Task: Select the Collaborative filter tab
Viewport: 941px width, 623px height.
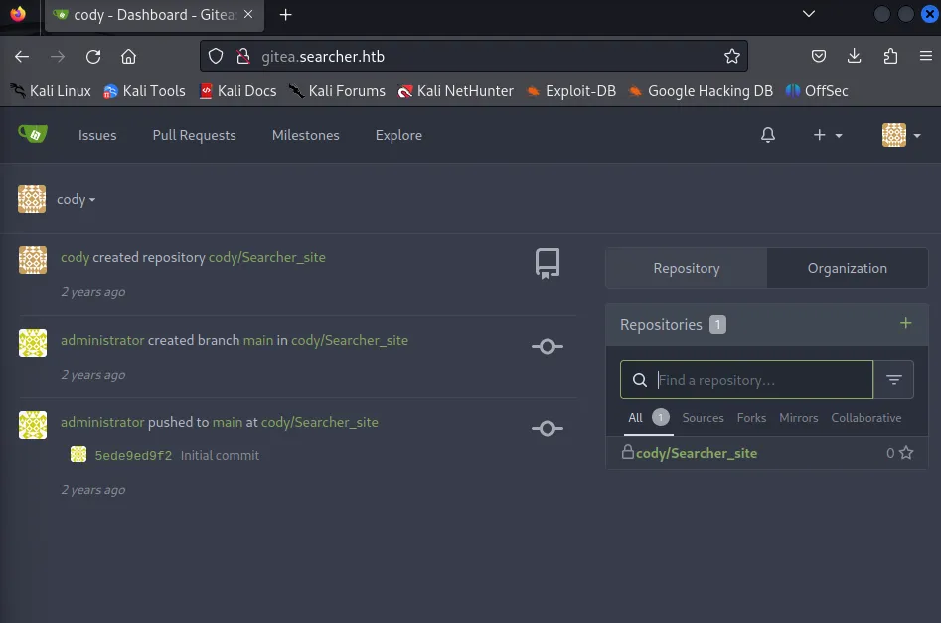Action: click(x=866, y=418)
